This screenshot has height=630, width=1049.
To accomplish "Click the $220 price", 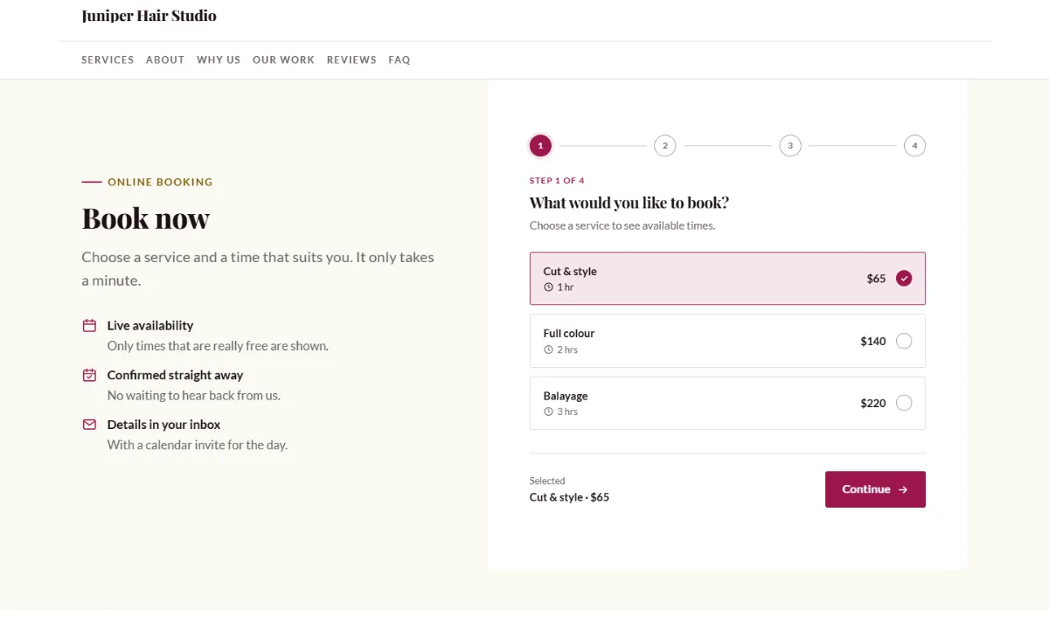I will coord(873,404).
